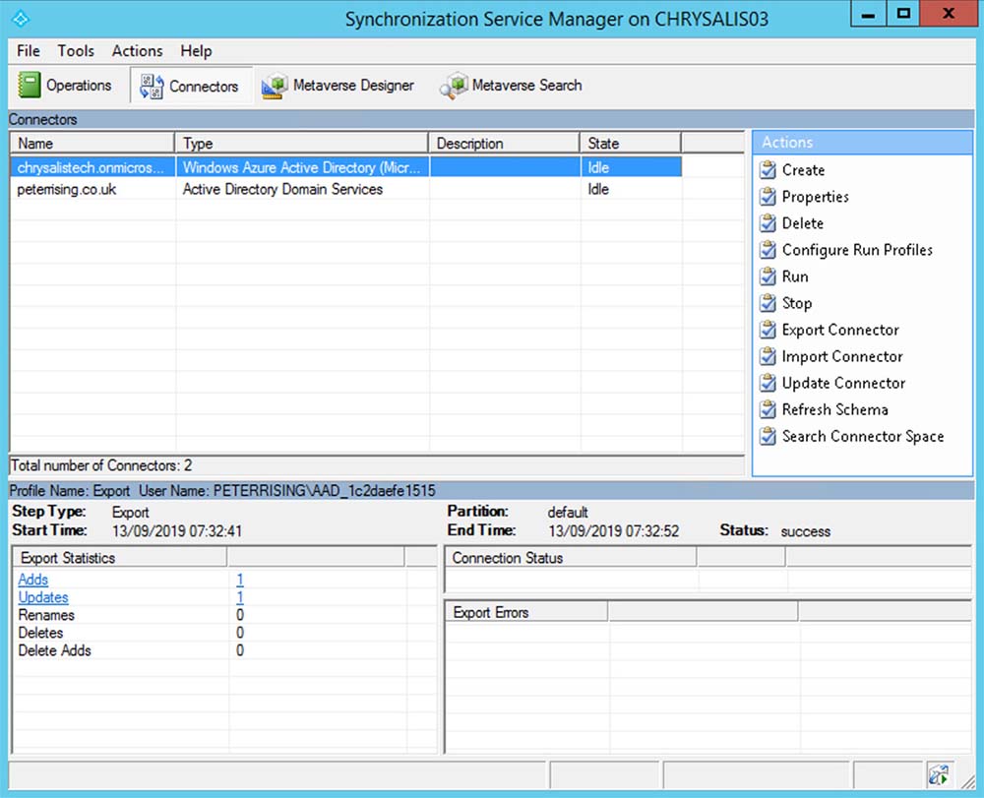Image resolution: width=984 pixels, height=798 pixels.
Task: Click the Run action
Action: click(x=795, y=276)
